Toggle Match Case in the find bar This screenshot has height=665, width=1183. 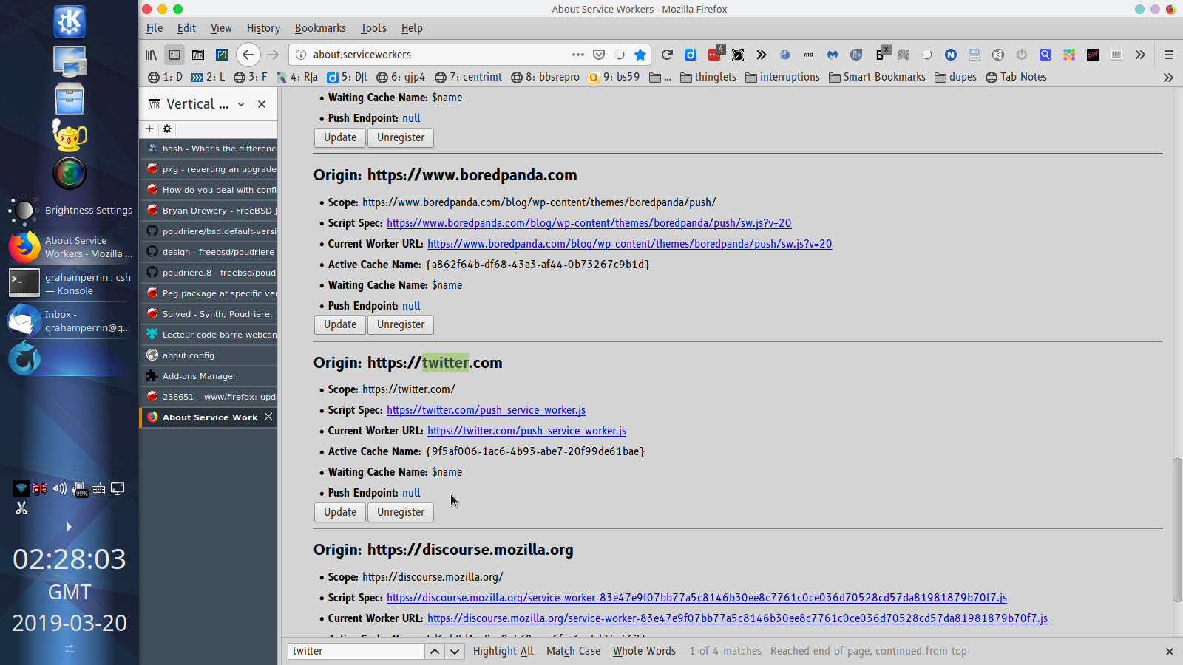573,651
